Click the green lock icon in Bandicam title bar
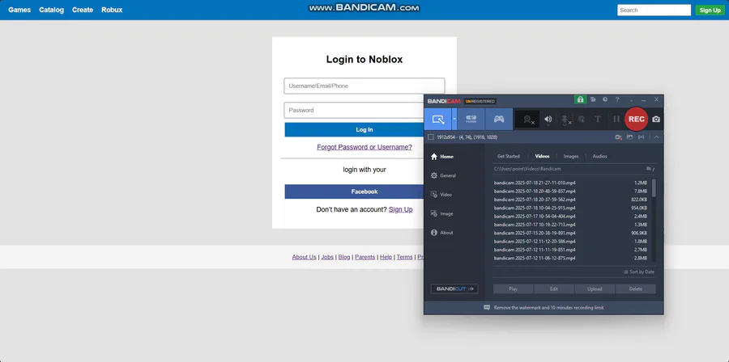729x362 pixels. pos(580,99)
